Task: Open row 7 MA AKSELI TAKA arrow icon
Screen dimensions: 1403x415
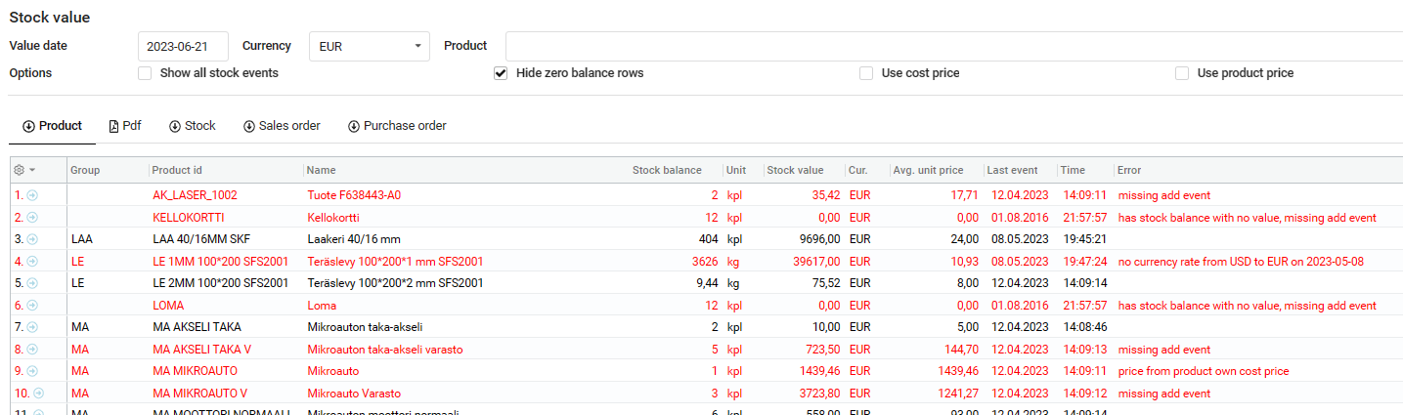Action: tap(31, 327)
